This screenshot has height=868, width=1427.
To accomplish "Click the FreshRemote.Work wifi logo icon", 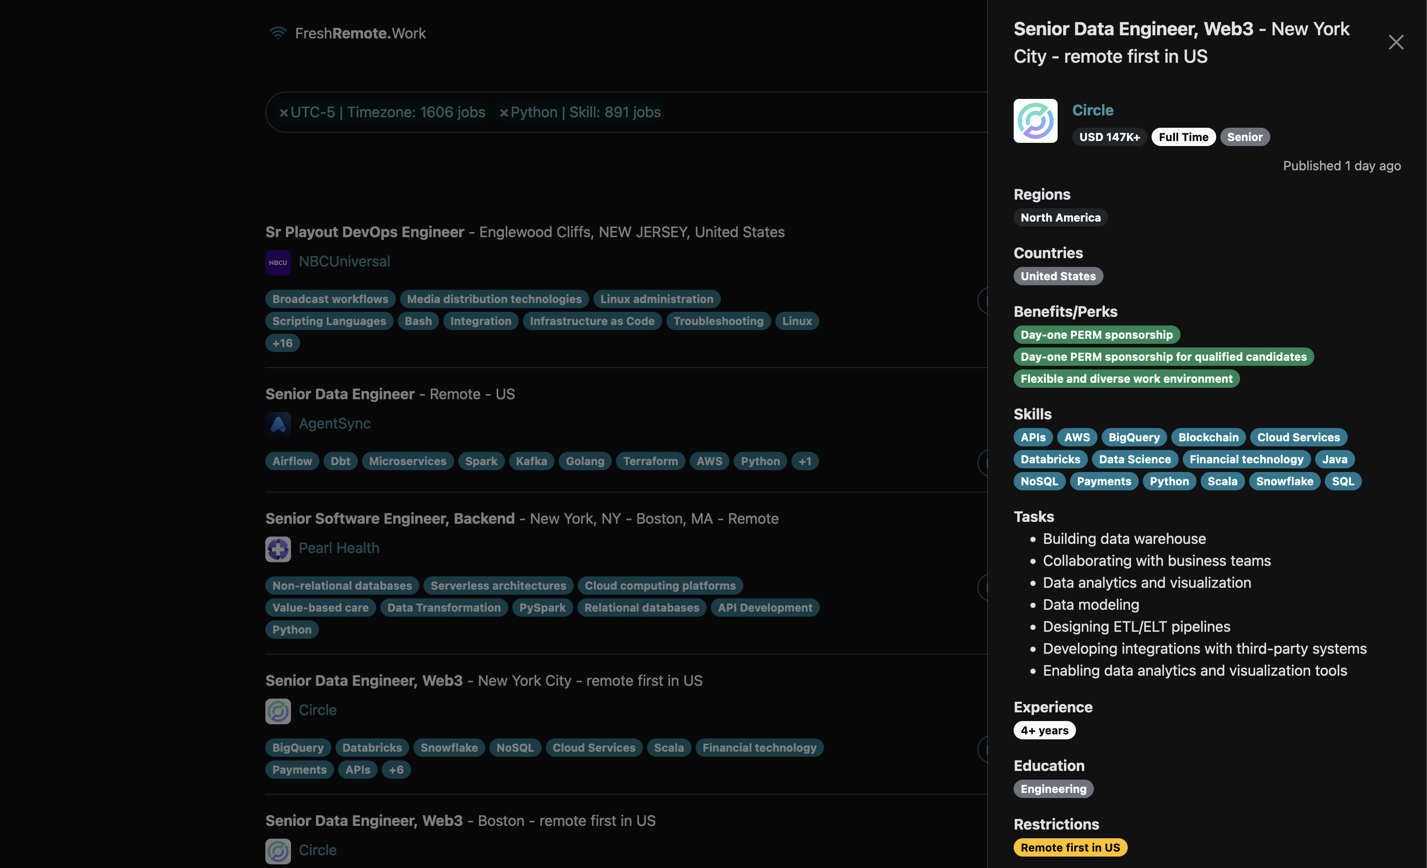I will point(278,33).
